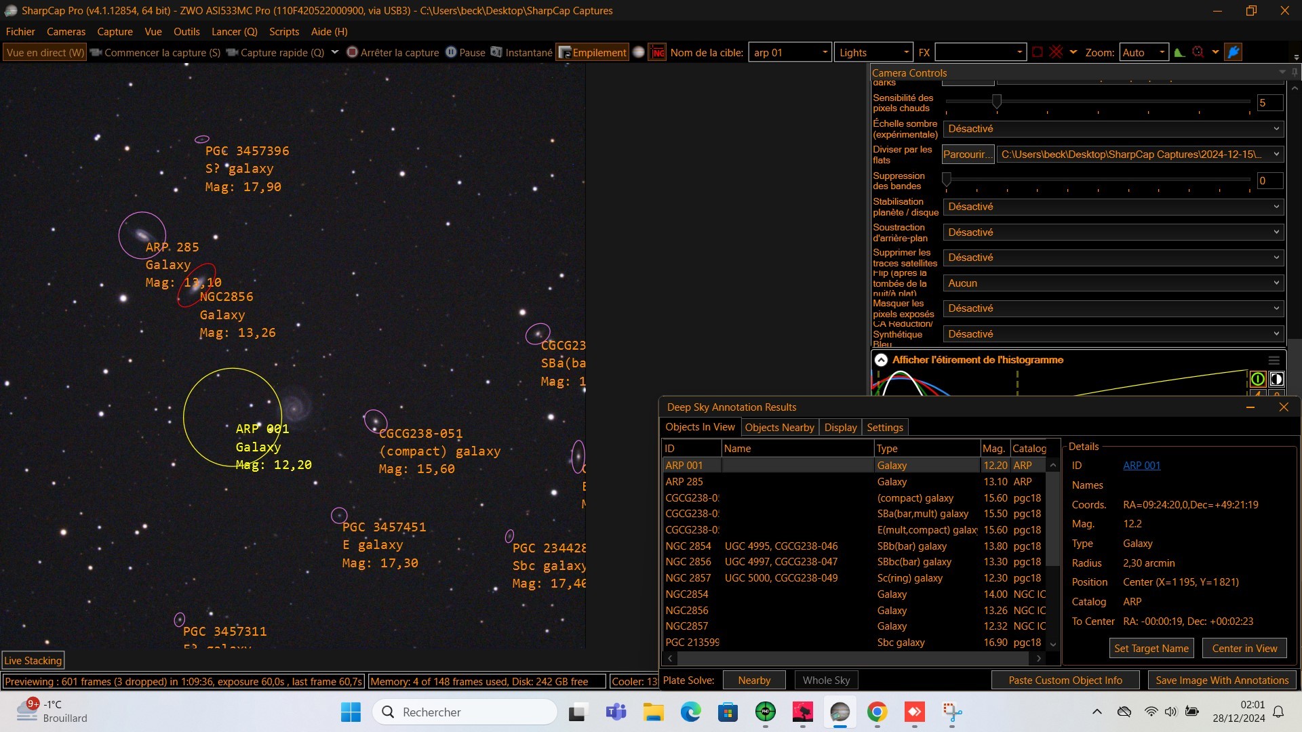Open Échelle sombre dropdown
Screen dimensions: 1302x732
tap(1113, 129)
